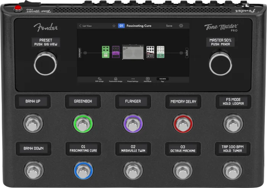The height and width of the screenshot is (188, 267).
Task: Toggle the purple Flanger footswitch
Action: point(133,123)
